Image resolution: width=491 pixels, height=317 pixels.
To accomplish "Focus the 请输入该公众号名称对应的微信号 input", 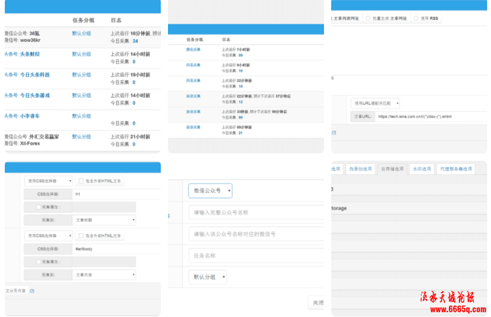I will tap(257, 234).
